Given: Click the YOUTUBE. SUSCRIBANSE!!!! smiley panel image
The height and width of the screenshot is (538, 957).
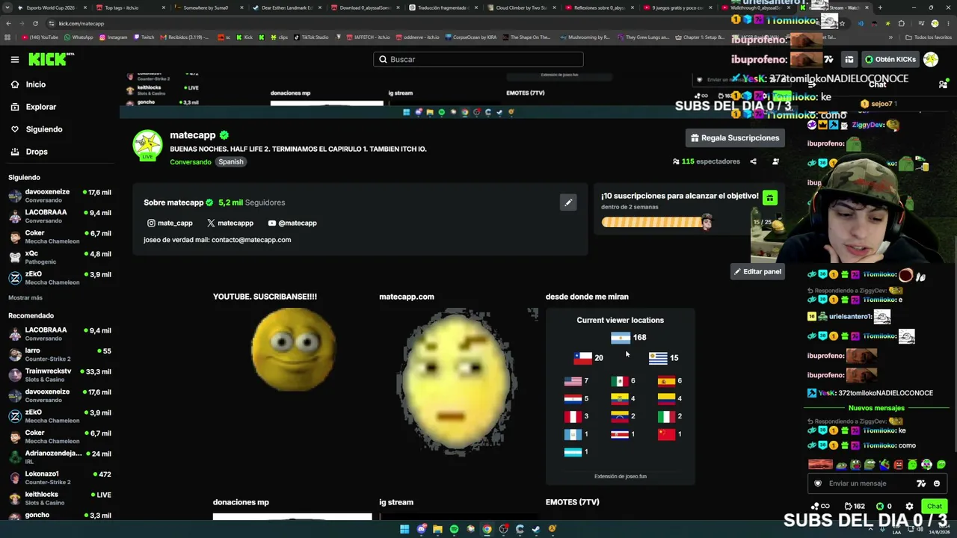Looking at the screenshot, I should tap(292, 351).
